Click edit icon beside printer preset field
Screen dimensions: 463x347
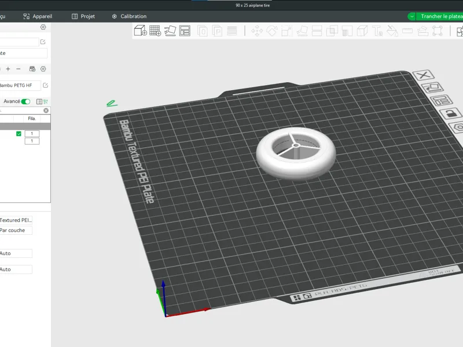pos(43,42)
